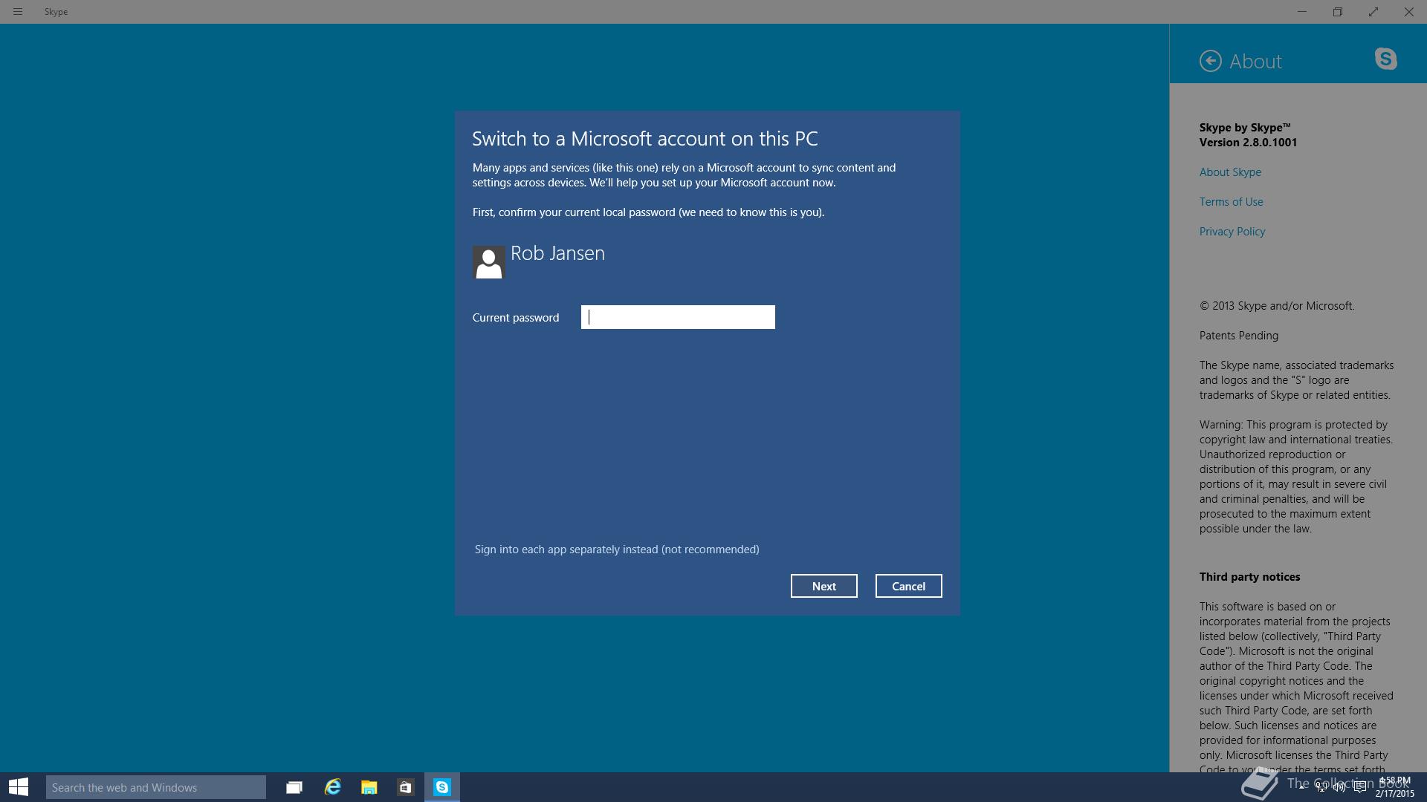
Task: Click the dialog title Switch to a Microsoft account
Action: [645, 139]
